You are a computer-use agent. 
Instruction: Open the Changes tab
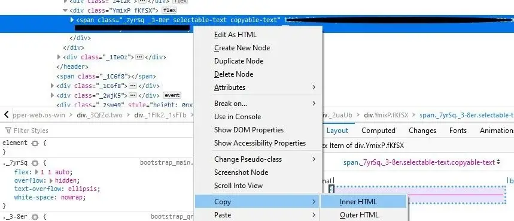point(422,131)
